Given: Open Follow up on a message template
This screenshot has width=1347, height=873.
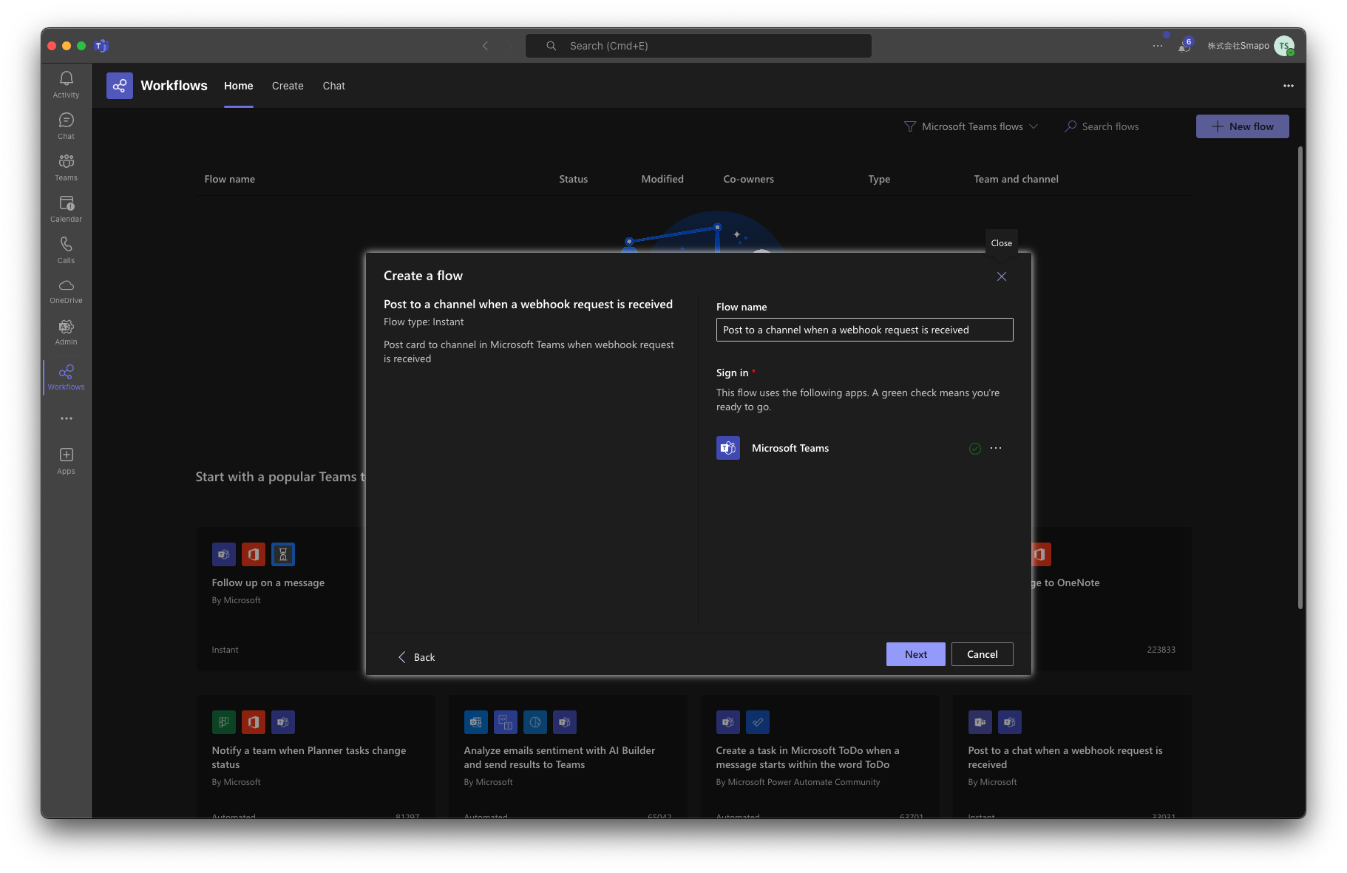Looking at the screenshot, I should tap(281, 599).
